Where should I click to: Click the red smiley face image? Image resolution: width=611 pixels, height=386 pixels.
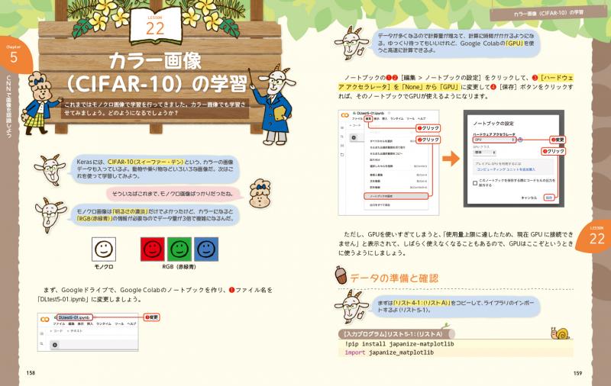tap(153, 249)
